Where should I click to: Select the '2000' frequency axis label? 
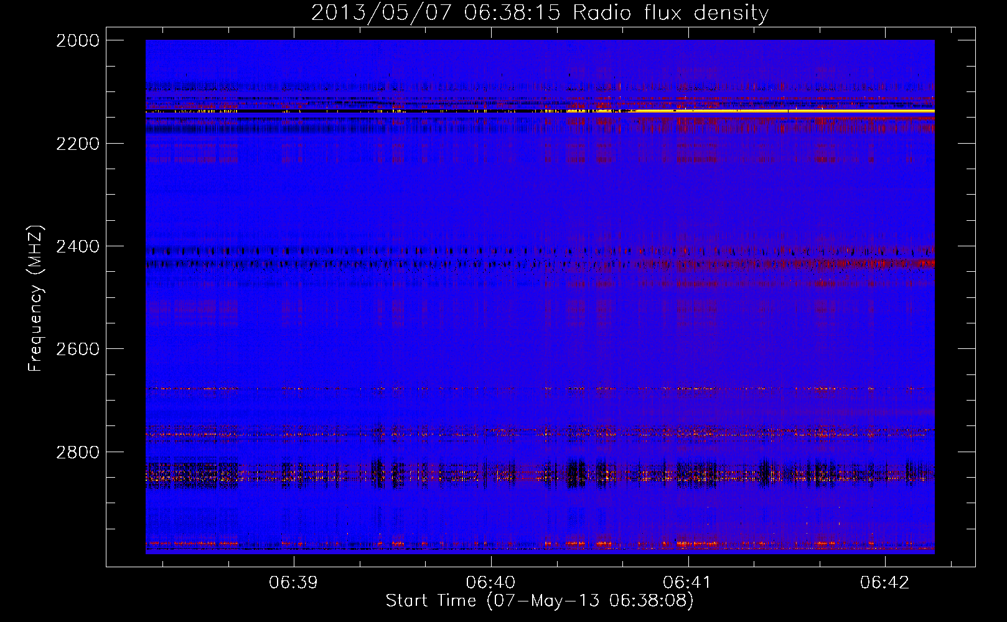[x=78, y=40]
